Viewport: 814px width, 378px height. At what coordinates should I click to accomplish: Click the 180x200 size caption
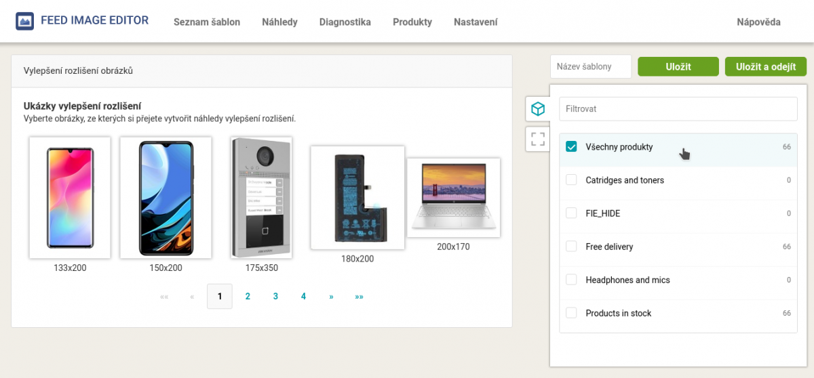tap(357, 259)
